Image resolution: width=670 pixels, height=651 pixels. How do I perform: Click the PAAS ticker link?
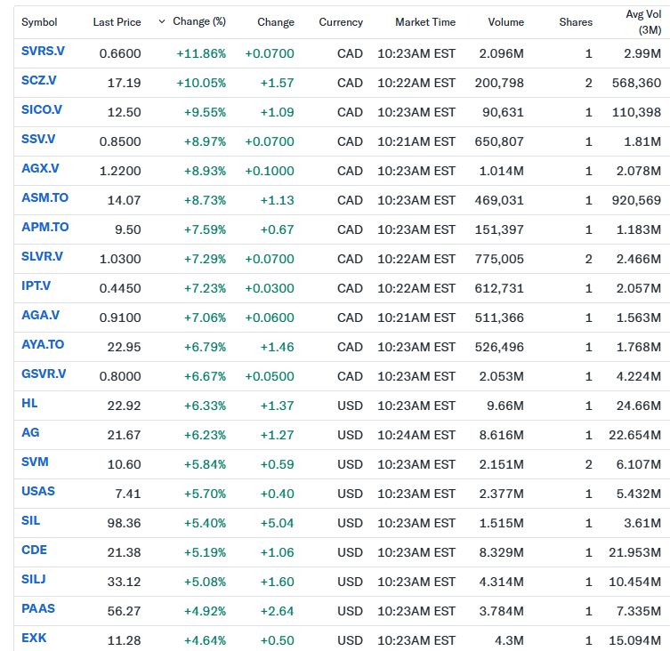(x=36, y=609)
